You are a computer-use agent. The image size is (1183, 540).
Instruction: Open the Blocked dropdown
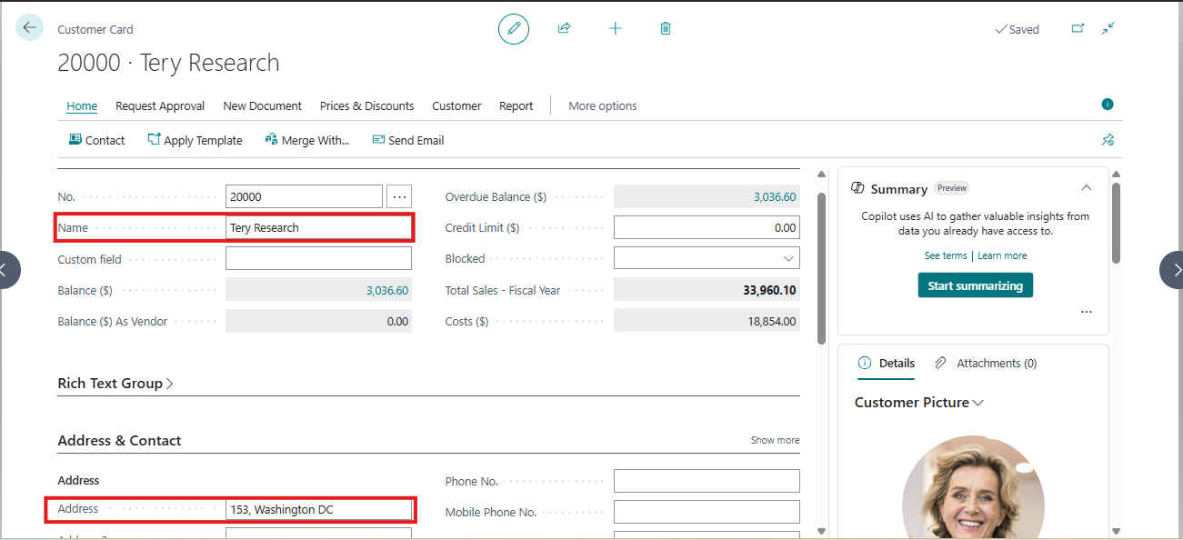click(x=787, y=259)
